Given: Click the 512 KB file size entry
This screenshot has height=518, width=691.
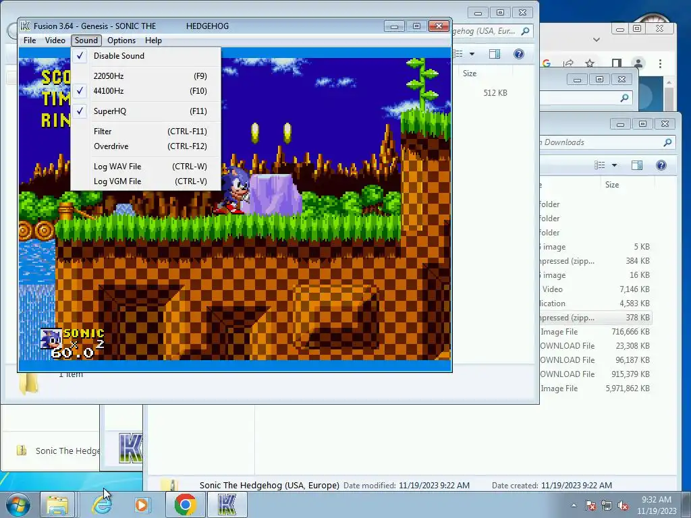Looking at the screenshot, I should tap(495, 93).
